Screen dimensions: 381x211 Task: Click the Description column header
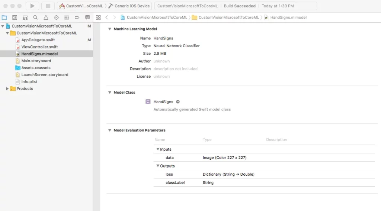tap(276, 140)
